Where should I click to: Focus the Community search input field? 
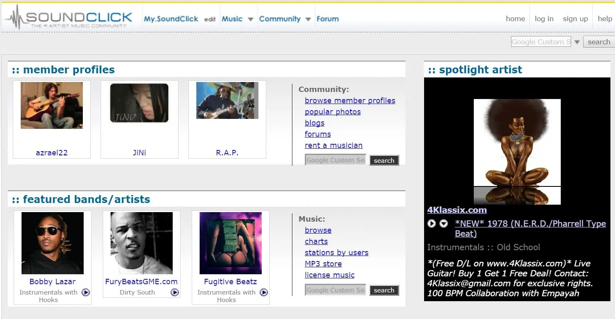coord(335,160)
